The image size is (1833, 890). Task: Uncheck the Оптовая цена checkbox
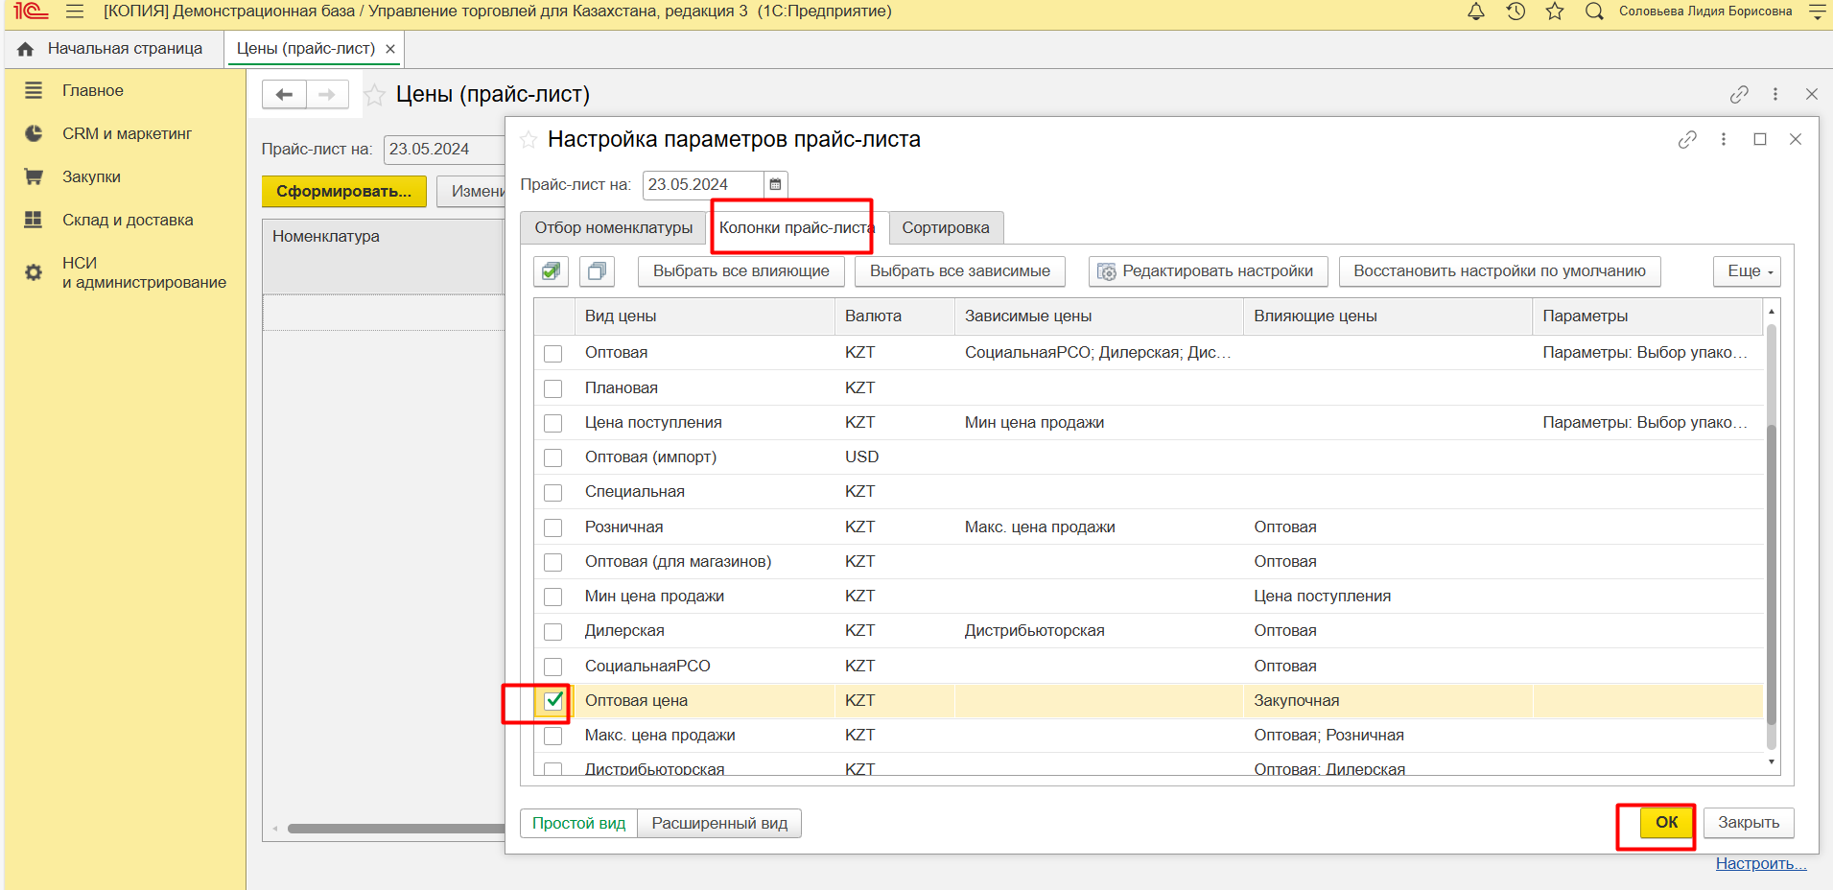pos(553,701)
